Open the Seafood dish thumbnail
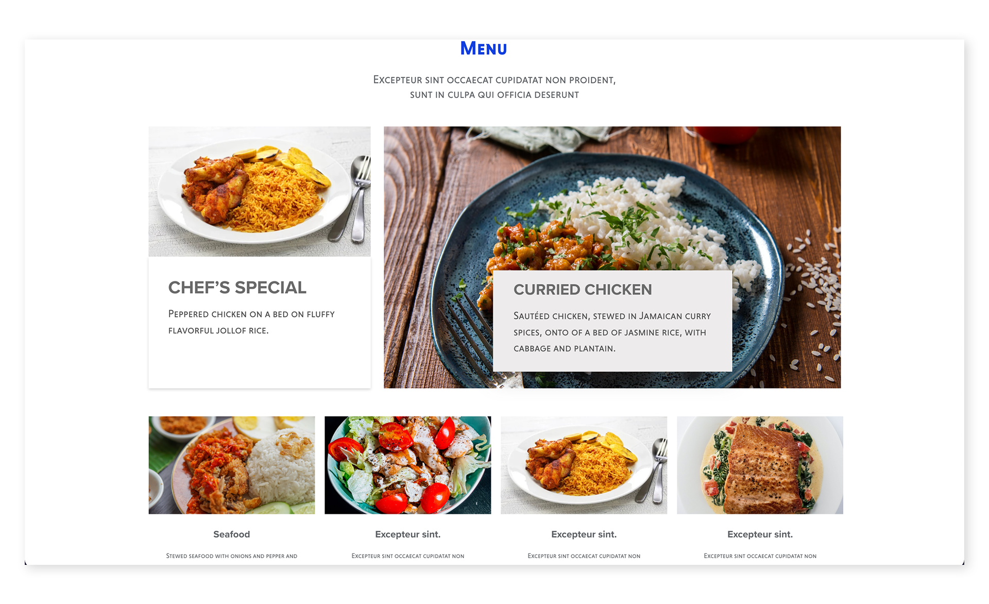Viewport: 989px width, 604px height. [x=232, y=465]
